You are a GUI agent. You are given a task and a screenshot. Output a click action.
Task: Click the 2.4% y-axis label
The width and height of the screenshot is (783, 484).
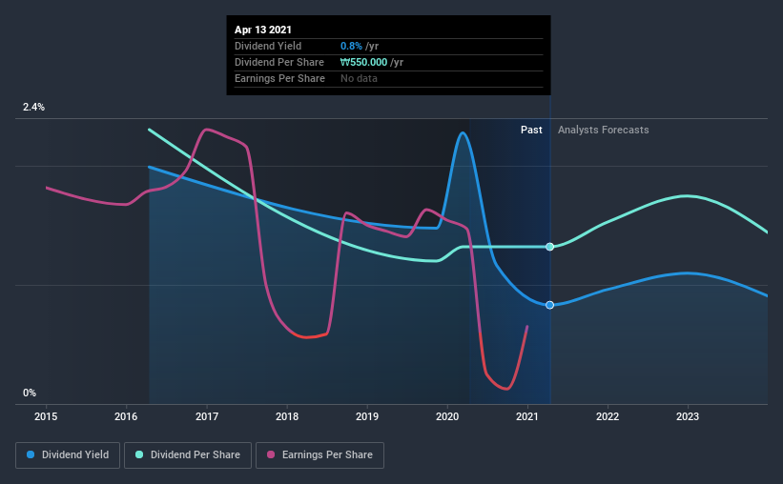[x=33, y=107]
